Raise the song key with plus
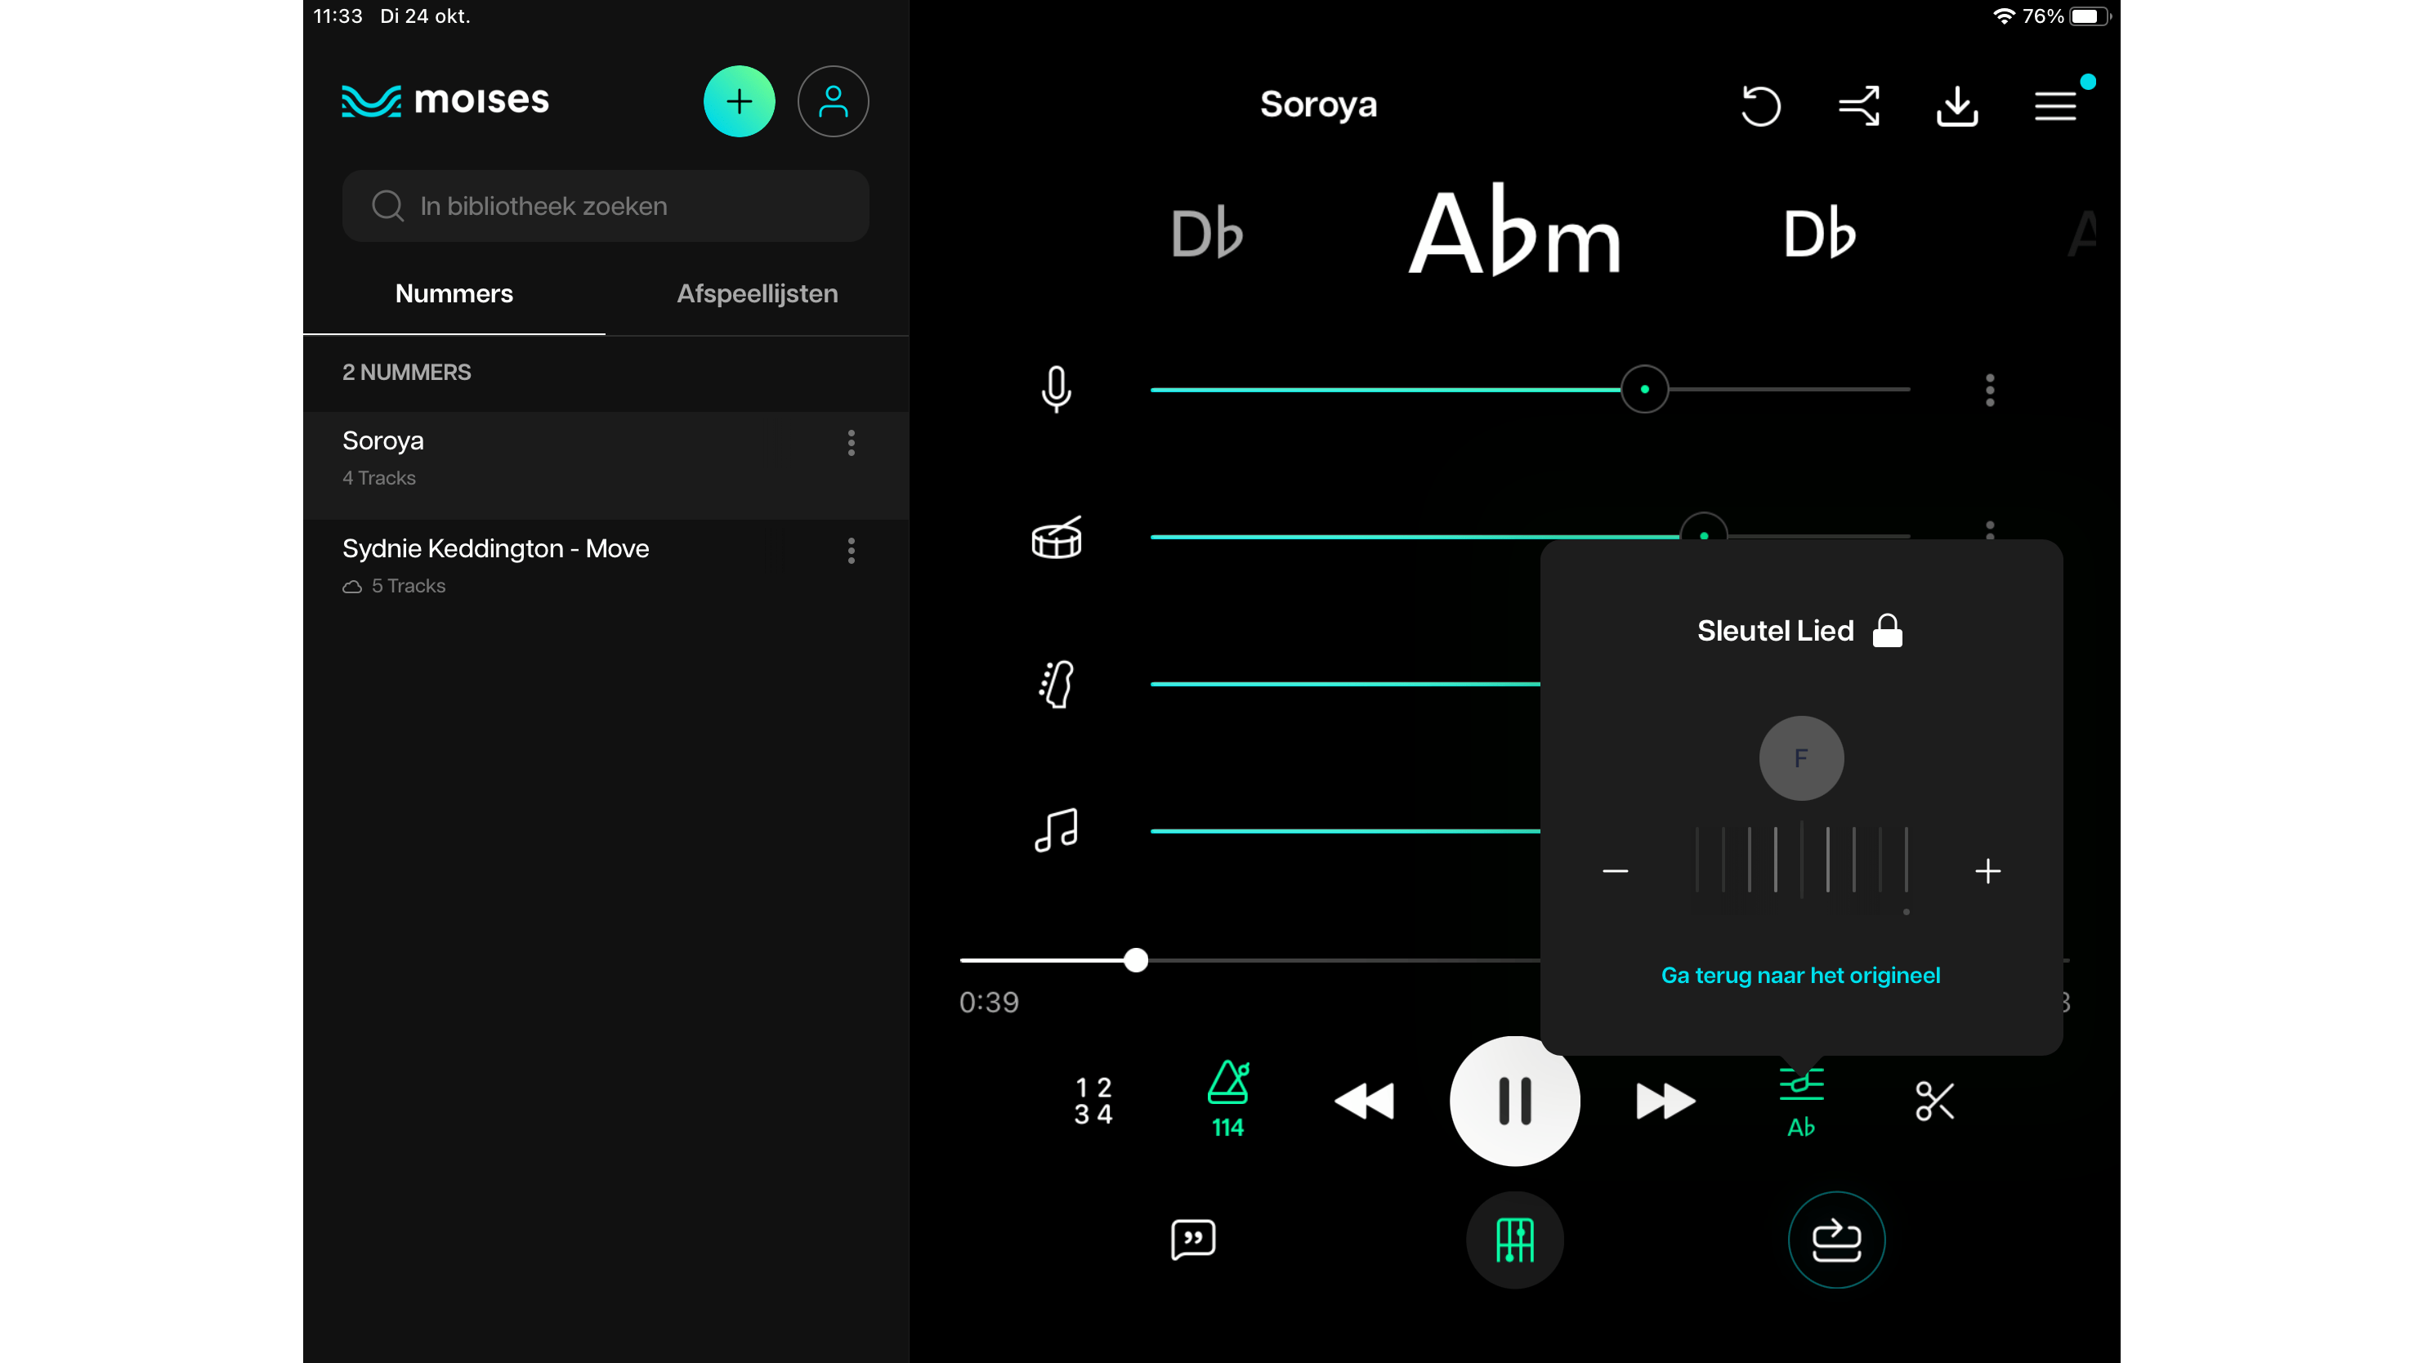This screenshot has height=1363, width=2423. click(x=1987, y=871)
